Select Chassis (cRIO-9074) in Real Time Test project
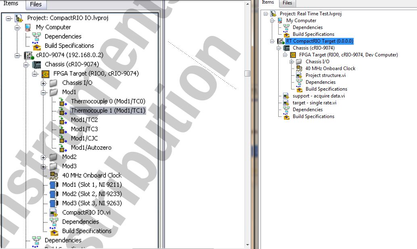This screenshot has width=417, height=249. [x=313, y=48]
